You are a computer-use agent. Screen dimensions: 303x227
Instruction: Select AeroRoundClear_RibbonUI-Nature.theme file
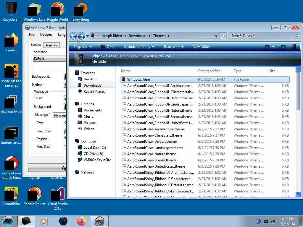[x=205, y=111]
